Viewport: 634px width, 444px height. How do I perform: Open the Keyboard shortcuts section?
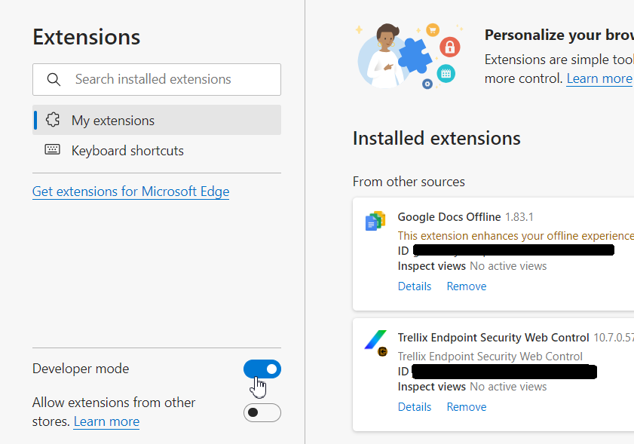(127, 151)
